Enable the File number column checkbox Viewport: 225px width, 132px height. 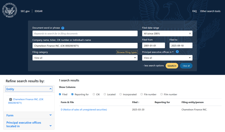click(142, 94)
